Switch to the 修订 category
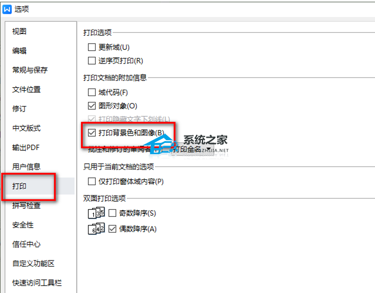This screenshot has width=375, height=293. pyautogui.click(x=19, y=108)
